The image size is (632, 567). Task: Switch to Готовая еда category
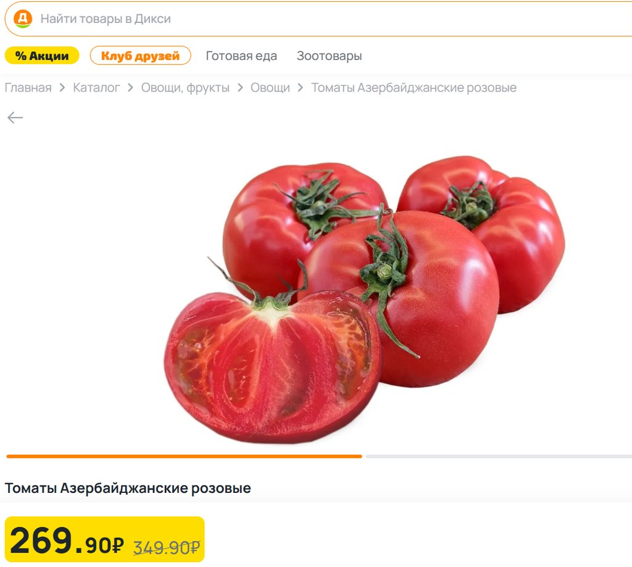[x=241, y=56]
